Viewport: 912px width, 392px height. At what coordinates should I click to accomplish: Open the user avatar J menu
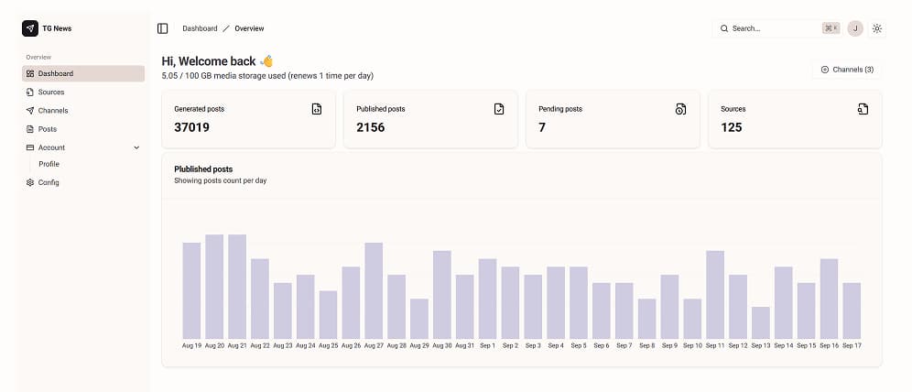[x=855, y=28]
